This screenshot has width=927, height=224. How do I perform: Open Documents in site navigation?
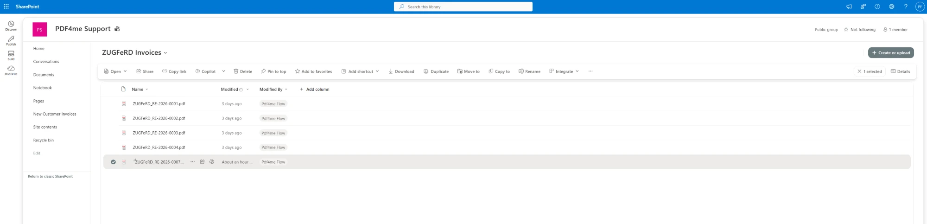pyautogui.click(x=44, y=75)
